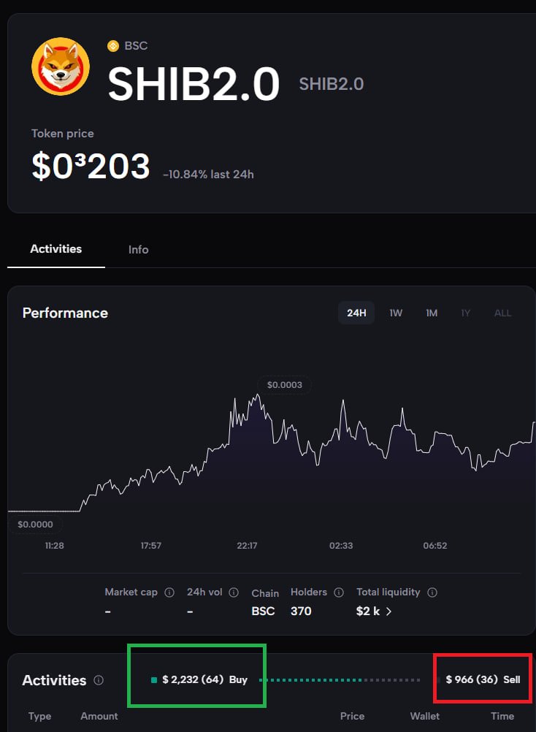536x732 pixels.
Task: Click the Chain value BSC
Action: pyautogui.click(x=263, y=611)
